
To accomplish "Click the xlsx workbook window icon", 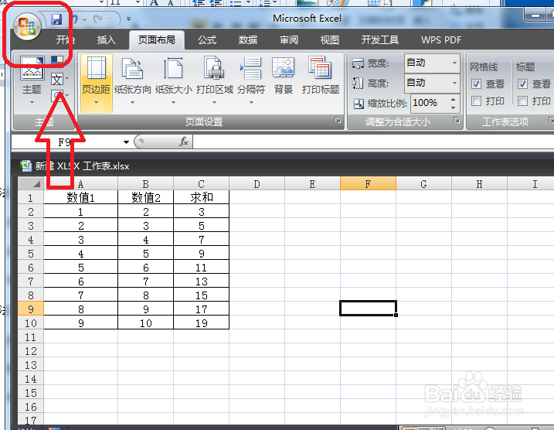I will (x=25, y=166).
